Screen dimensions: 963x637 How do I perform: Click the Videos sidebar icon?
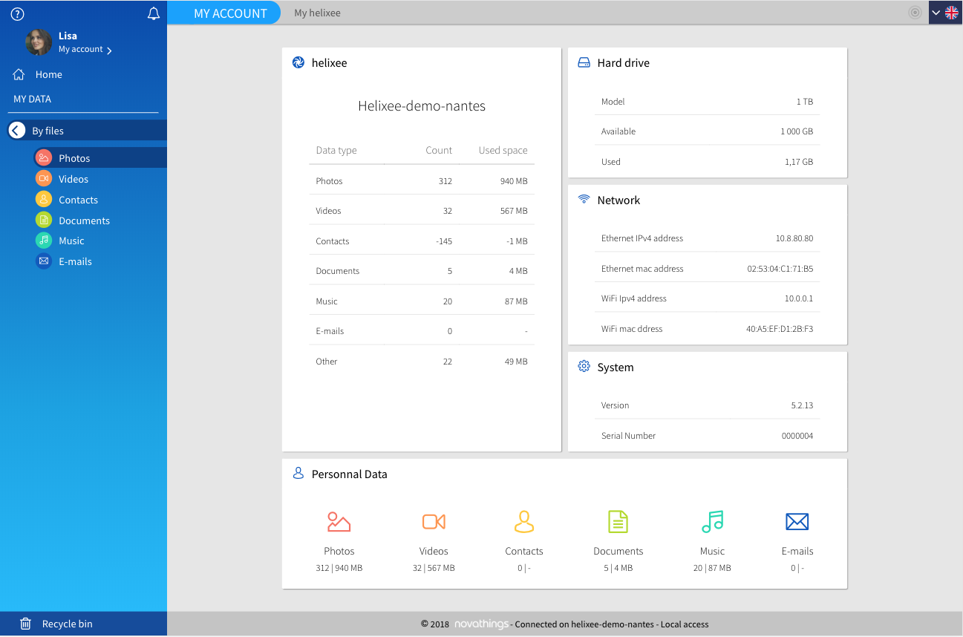pos(44,179)
